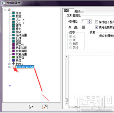The image size is (114, 113).
Task: Click the title bar application icon
Action: [3, 3]
